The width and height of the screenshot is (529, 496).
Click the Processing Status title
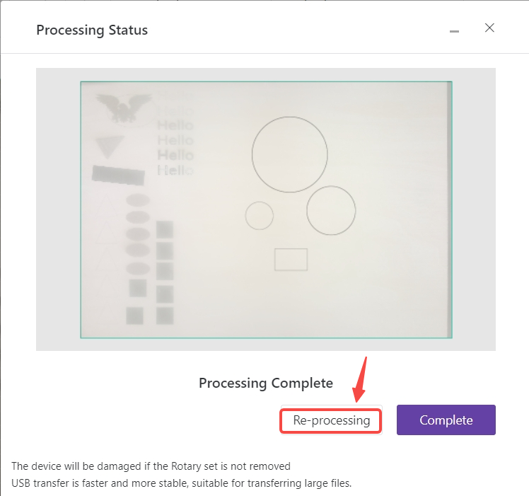pyautogui.click(x=92, y=30)
